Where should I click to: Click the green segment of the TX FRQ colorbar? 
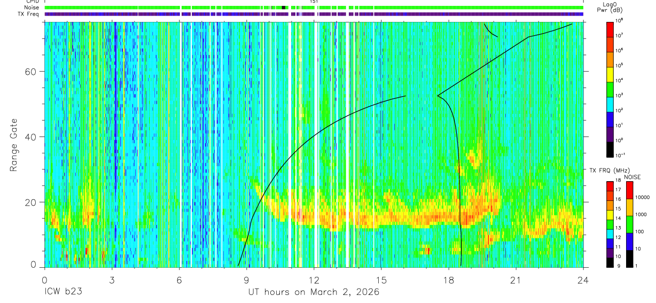point(610,224)
